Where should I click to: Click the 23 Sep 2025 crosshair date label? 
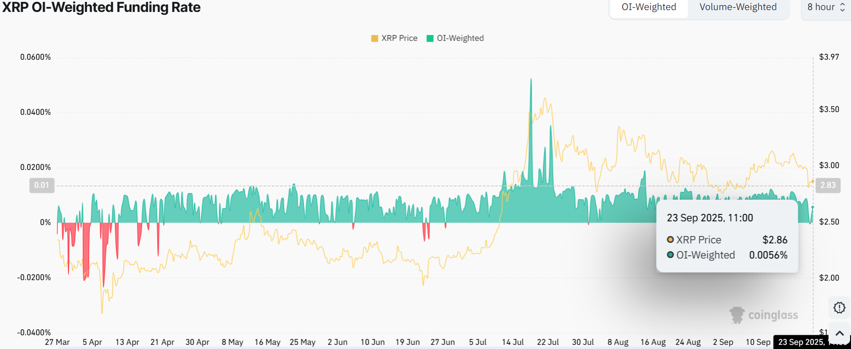[812, 342]
